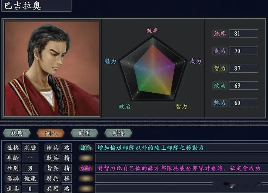268x193 pixels.
Task: Select the 個人 tab
Action: [x=51, y=133]
